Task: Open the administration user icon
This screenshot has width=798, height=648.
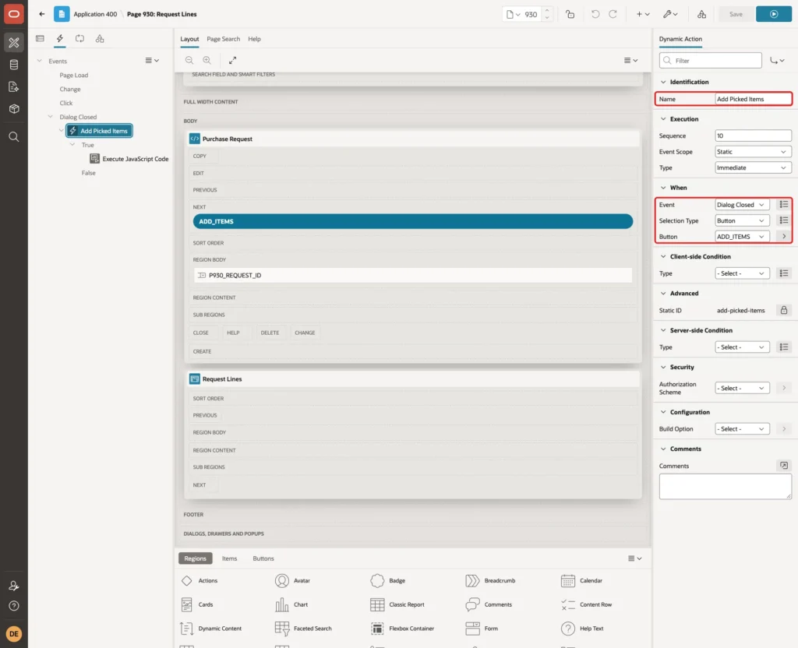Action: pyautogui.click(x=14, y=586)
